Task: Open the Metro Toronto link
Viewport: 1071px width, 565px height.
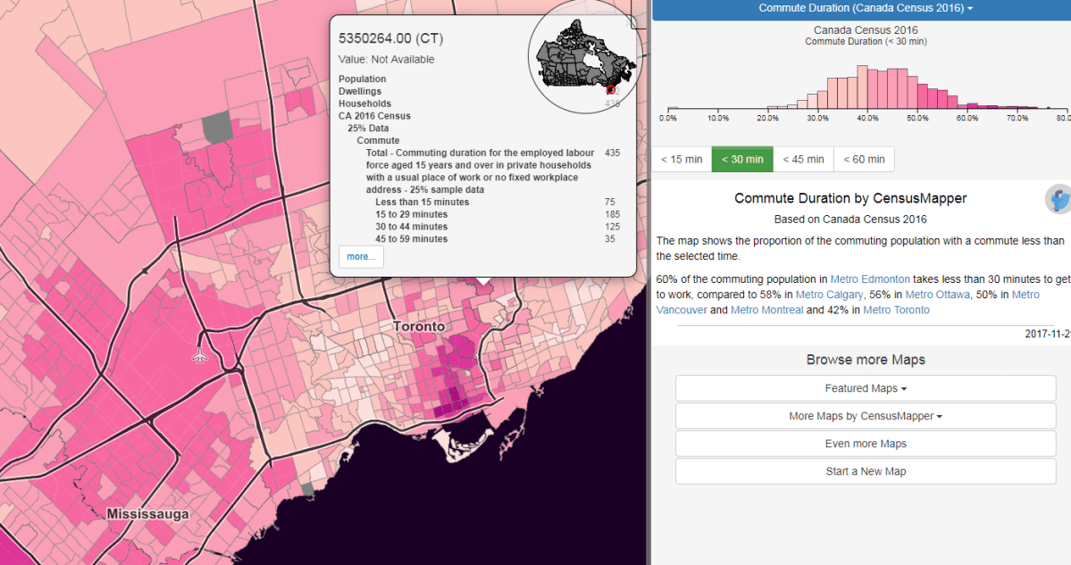Action: 896,310
